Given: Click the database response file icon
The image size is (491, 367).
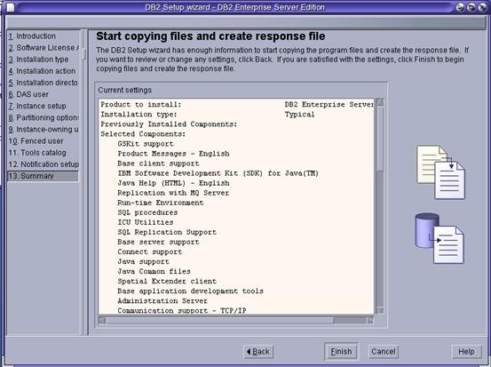Looking at the screenshot, I should pos(440,238).
